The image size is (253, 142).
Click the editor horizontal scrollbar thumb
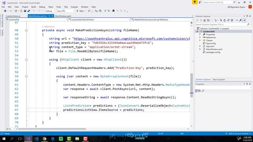tap(52, 129)
